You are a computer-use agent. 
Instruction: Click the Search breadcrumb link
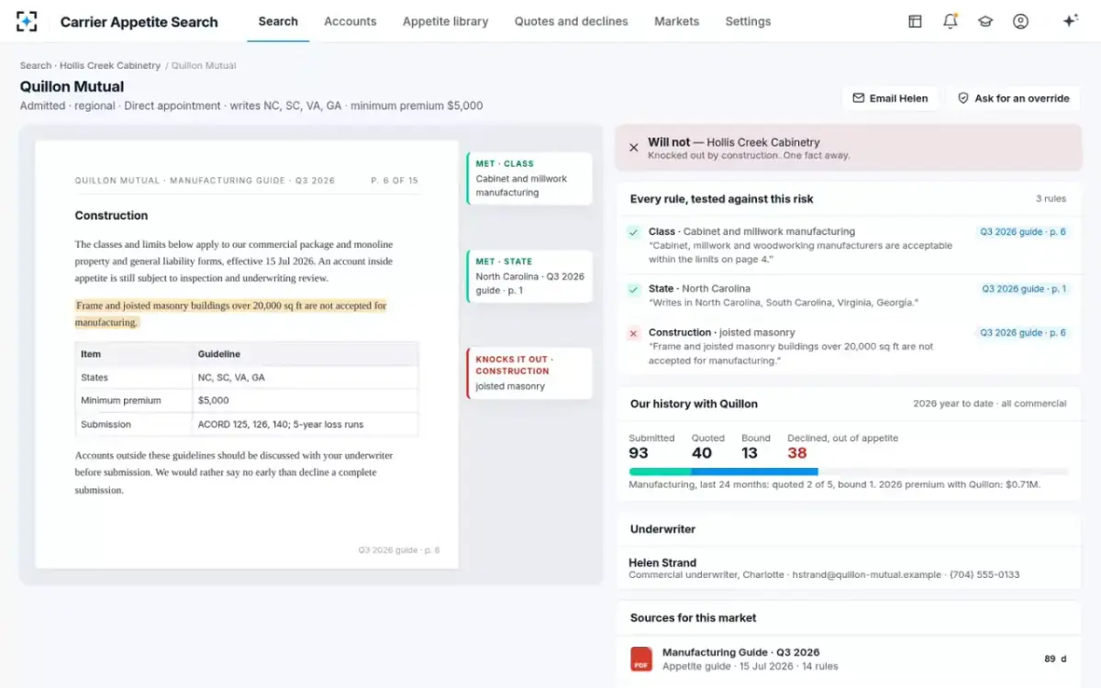[36, 66]
